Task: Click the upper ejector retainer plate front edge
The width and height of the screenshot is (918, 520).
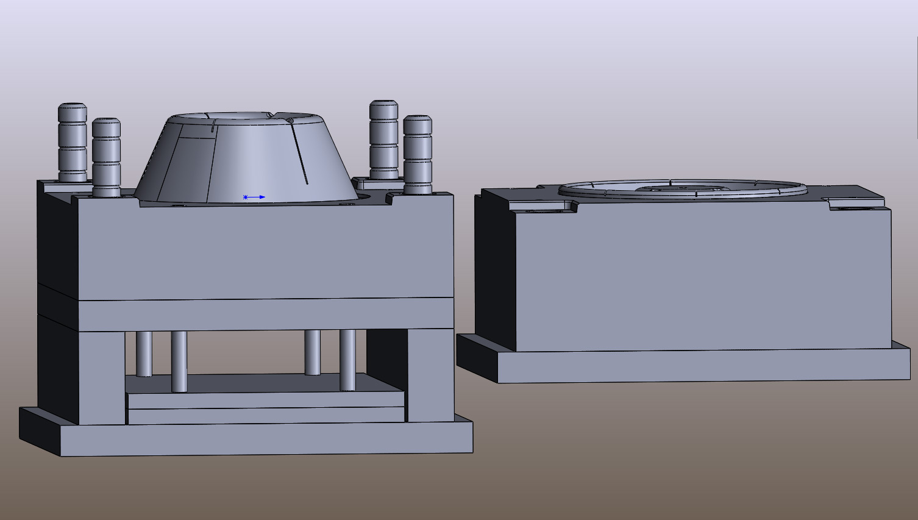Action: [265, 400]
